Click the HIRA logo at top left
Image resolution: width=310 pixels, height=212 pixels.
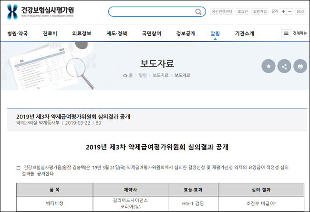[x=41, y=11]
